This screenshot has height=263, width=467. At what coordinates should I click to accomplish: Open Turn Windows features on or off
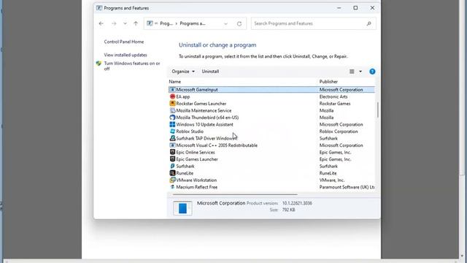[132, 66]
